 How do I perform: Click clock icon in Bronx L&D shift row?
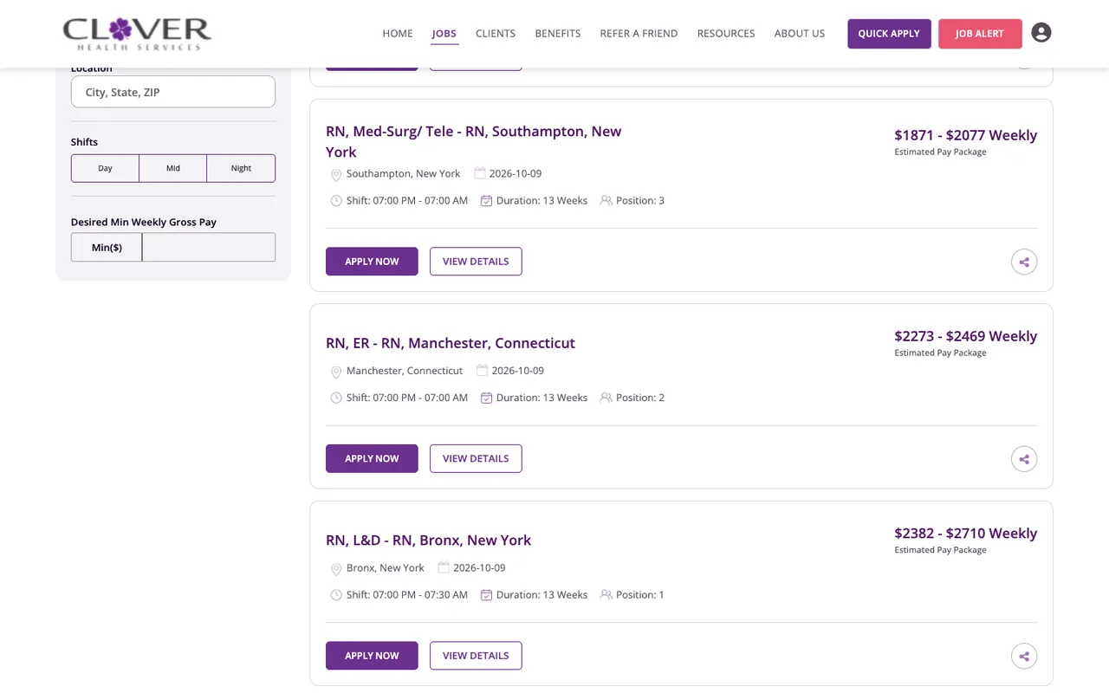[x=336, y=595]
